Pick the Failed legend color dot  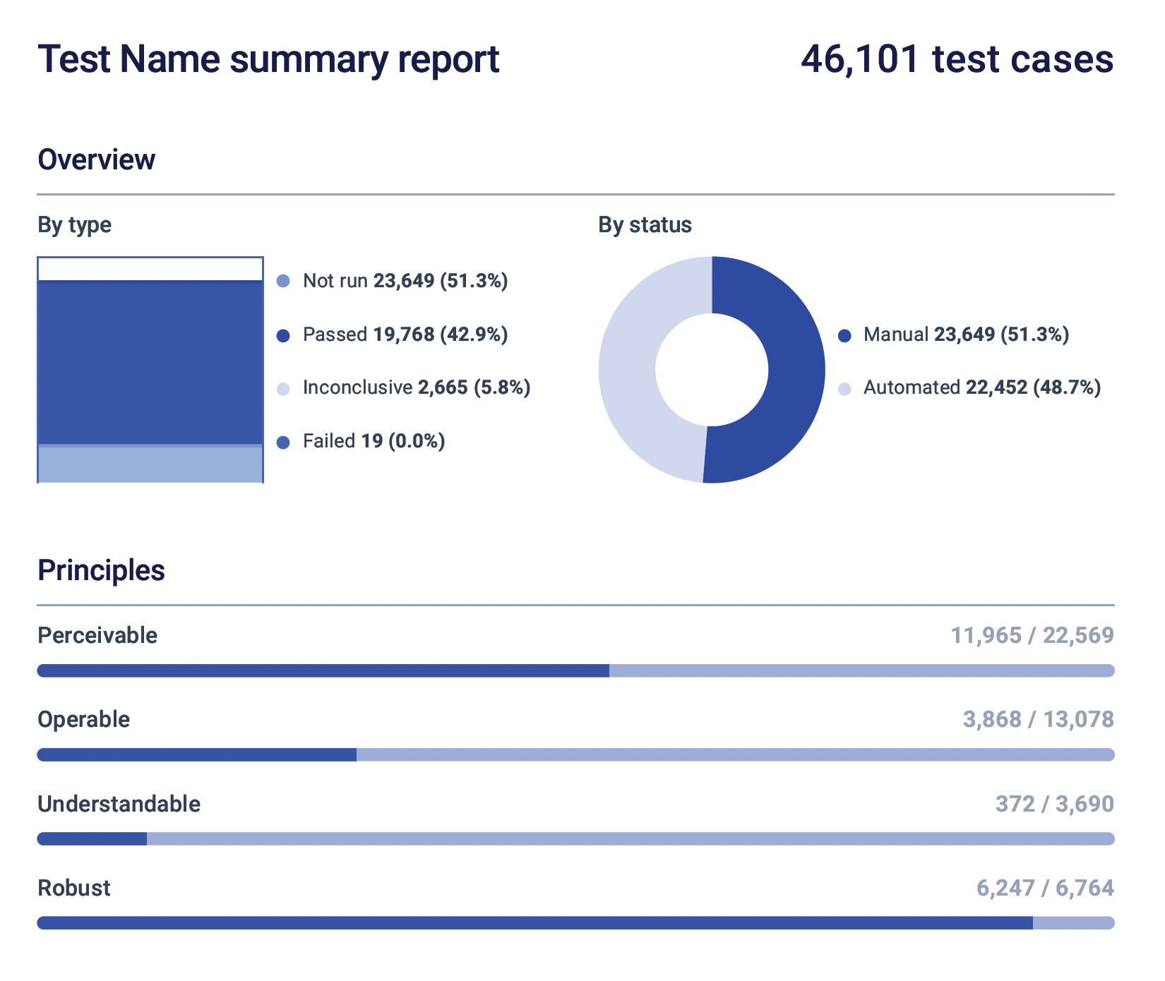[283, 443]
